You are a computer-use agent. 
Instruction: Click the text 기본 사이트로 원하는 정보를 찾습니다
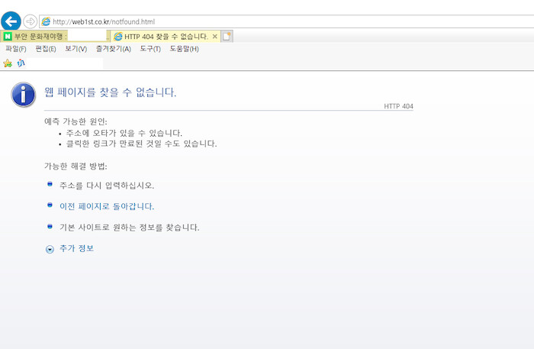(x=130, y=228)
